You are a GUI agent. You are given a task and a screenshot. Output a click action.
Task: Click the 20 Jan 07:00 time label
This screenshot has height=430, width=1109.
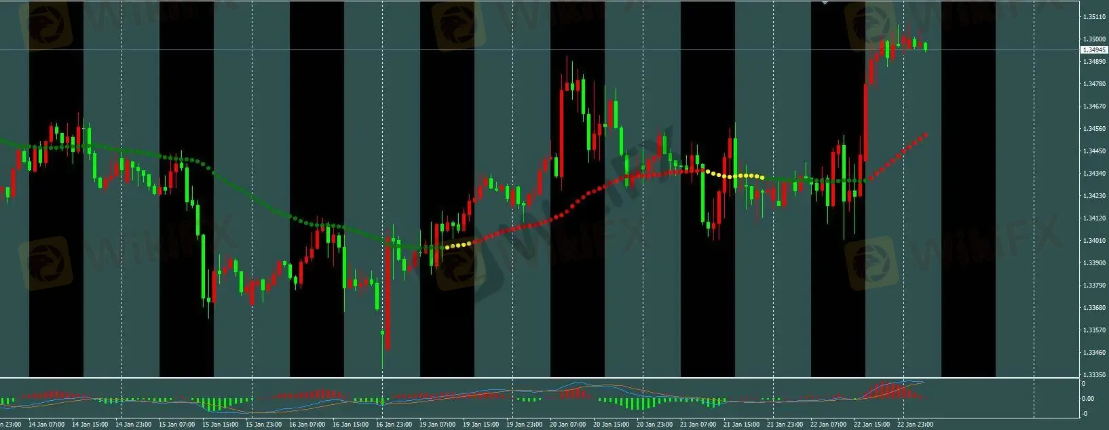coord(569,425)
